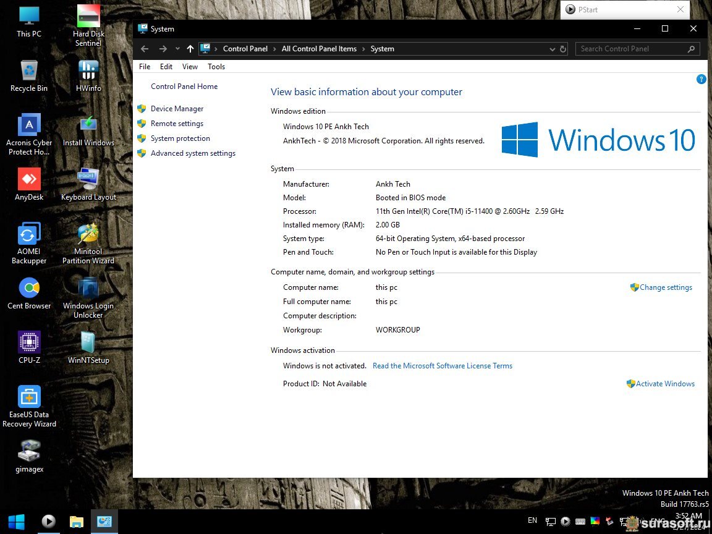Select System window taskbar button

tap(104, 521)
